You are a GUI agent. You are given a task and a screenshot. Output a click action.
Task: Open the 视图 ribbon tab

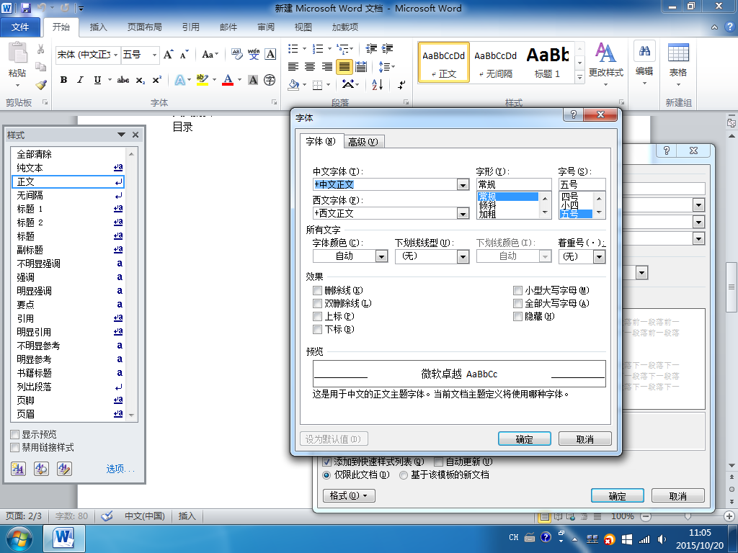[303, 27]
